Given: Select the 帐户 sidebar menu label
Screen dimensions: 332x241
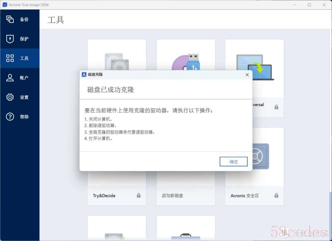Looking at the screenshot, I should [24, 78].
